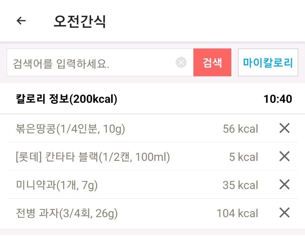
Task: Tap the 104 kcal value for 전병 과자
Action: point(237,213)
